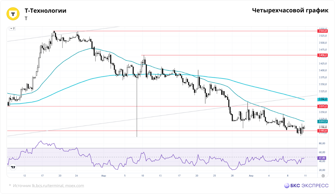The height and width of the screenshot is (194, 335).
Task: Click the 12 date label on time axis
Action: (x=24, y=176)
